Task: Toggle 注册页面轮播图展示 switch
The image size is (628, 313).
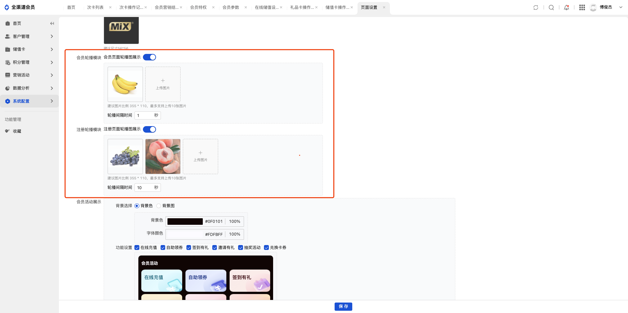Action: click(149, 129)
